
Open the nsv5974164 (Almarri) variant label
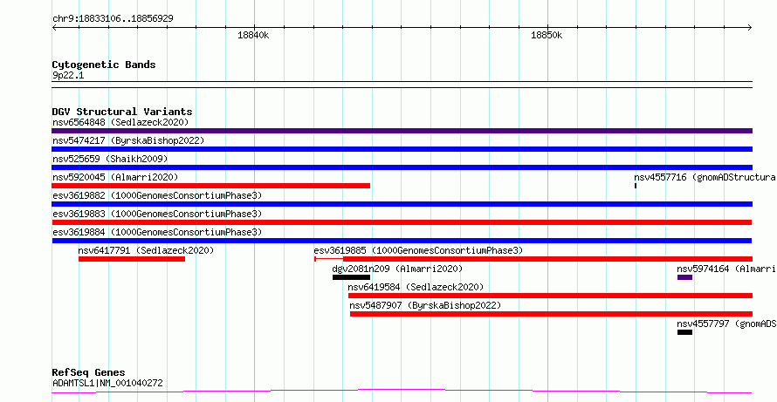[726, 269]
